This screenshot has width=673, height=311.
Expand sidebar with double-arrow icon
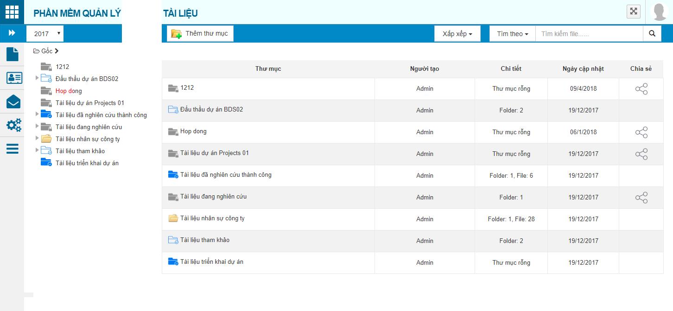coord(12,33)
